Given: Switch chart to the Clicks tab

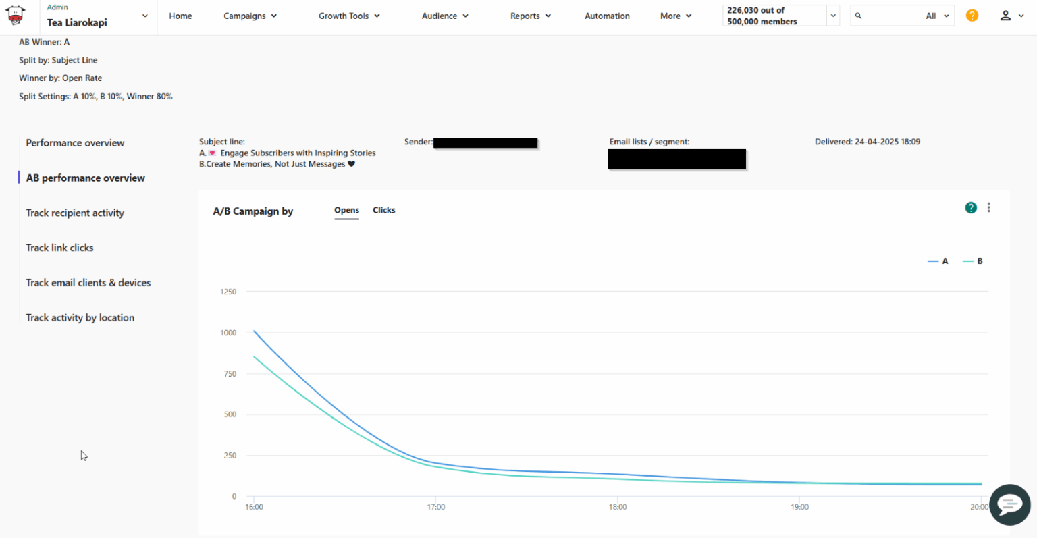Looking at the screenshot, I should 384,210.
